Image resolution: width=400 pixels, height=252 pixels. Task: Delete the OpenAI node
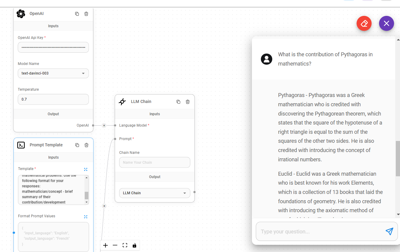(x=86, y=13)
